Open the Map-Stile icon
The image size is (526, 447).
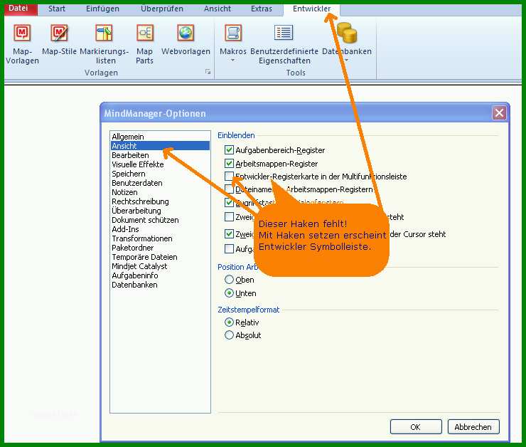pos(59,33)
